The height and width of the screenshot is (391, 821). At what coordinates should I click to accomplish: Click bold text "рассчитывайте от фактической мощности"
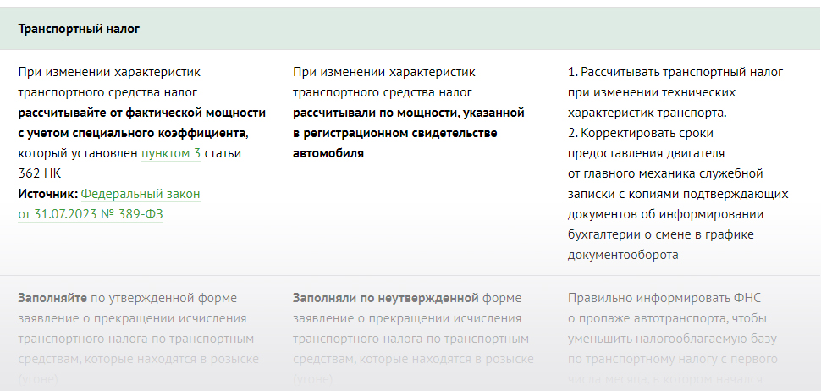[141, 113]
